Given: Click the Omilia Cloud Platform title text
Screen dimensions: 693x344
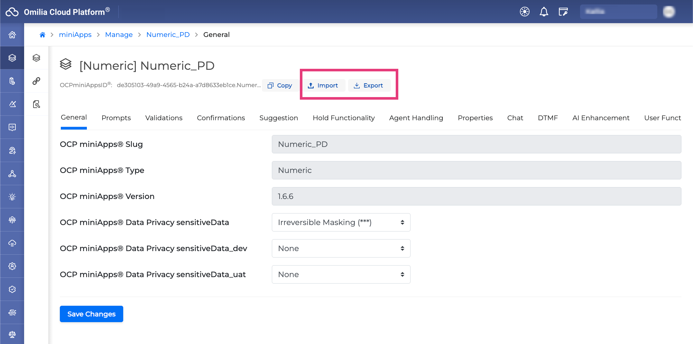Looking at the screenshot, I should 67,12.
